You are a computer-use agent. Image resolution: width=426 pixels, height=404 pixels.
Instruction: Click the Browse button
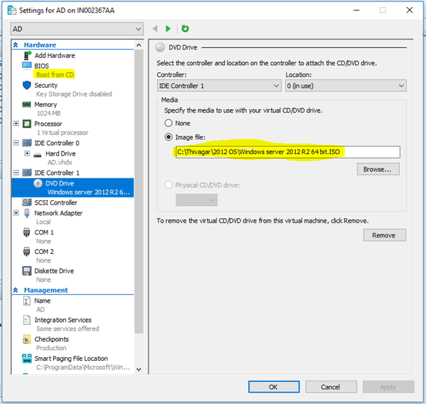[378, 169]
